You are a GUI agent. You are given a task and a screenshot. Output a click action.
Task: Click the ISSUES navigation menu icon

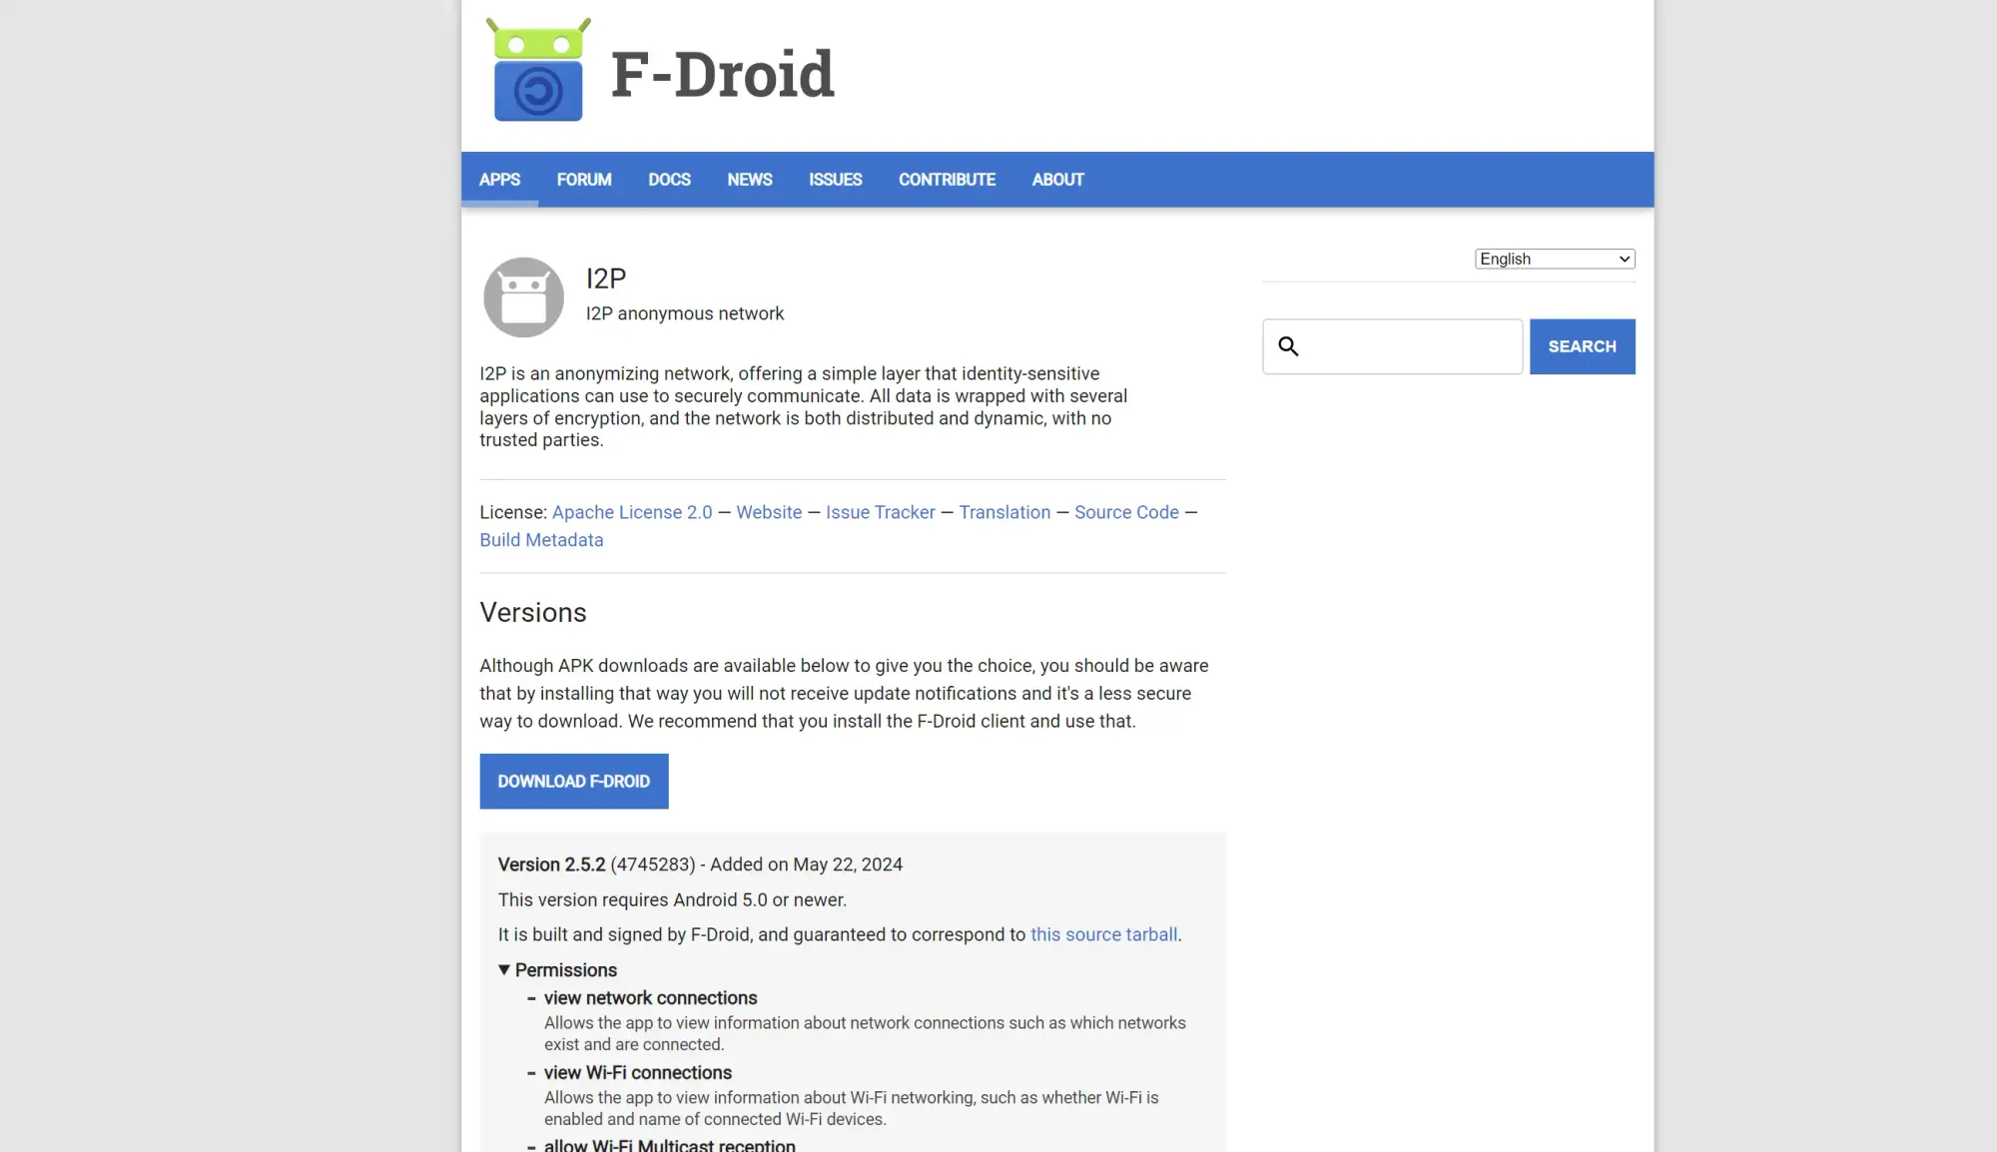(836, 180)
